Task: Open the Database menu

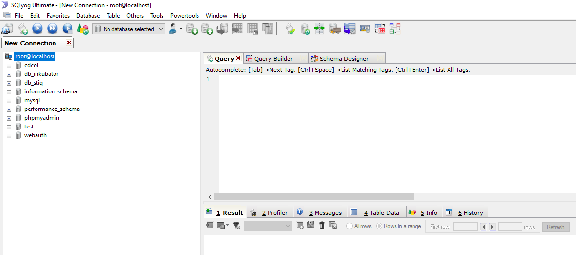Action: coord(88,16)
